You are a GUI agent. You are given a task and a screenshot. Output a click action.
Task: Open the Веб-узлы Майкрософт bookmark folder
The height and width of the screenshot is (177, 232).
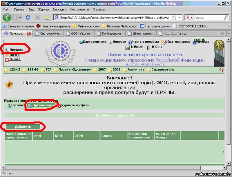(120, 26)
